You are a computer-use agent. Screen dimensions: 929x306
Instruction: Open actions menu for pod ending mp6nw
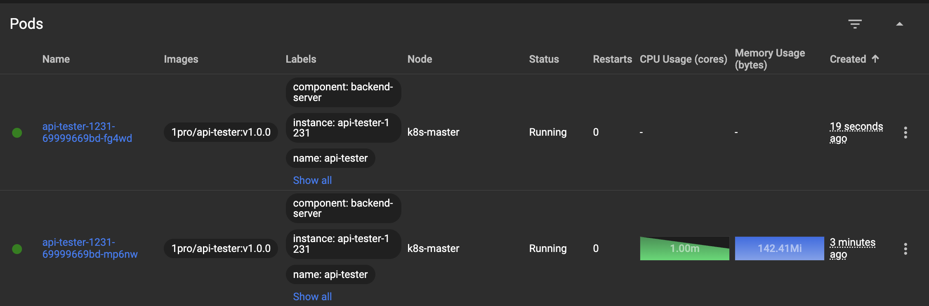tap(905, 249)
